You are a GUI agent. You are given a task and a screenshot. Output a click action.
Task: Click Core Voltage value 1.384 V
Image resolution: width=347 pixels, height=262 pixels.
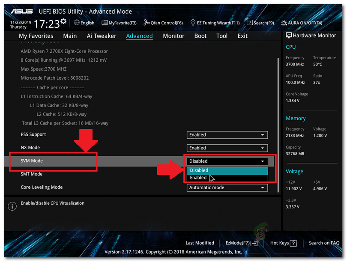(293, 101)
